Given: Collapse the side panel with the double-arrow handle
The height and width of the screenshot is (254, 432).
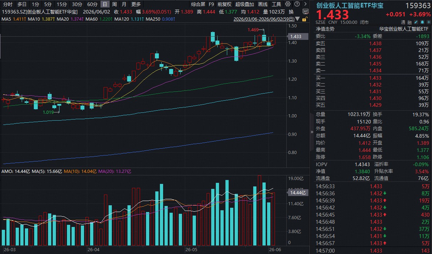Looking at the screenshot, I should click(312, 132).
